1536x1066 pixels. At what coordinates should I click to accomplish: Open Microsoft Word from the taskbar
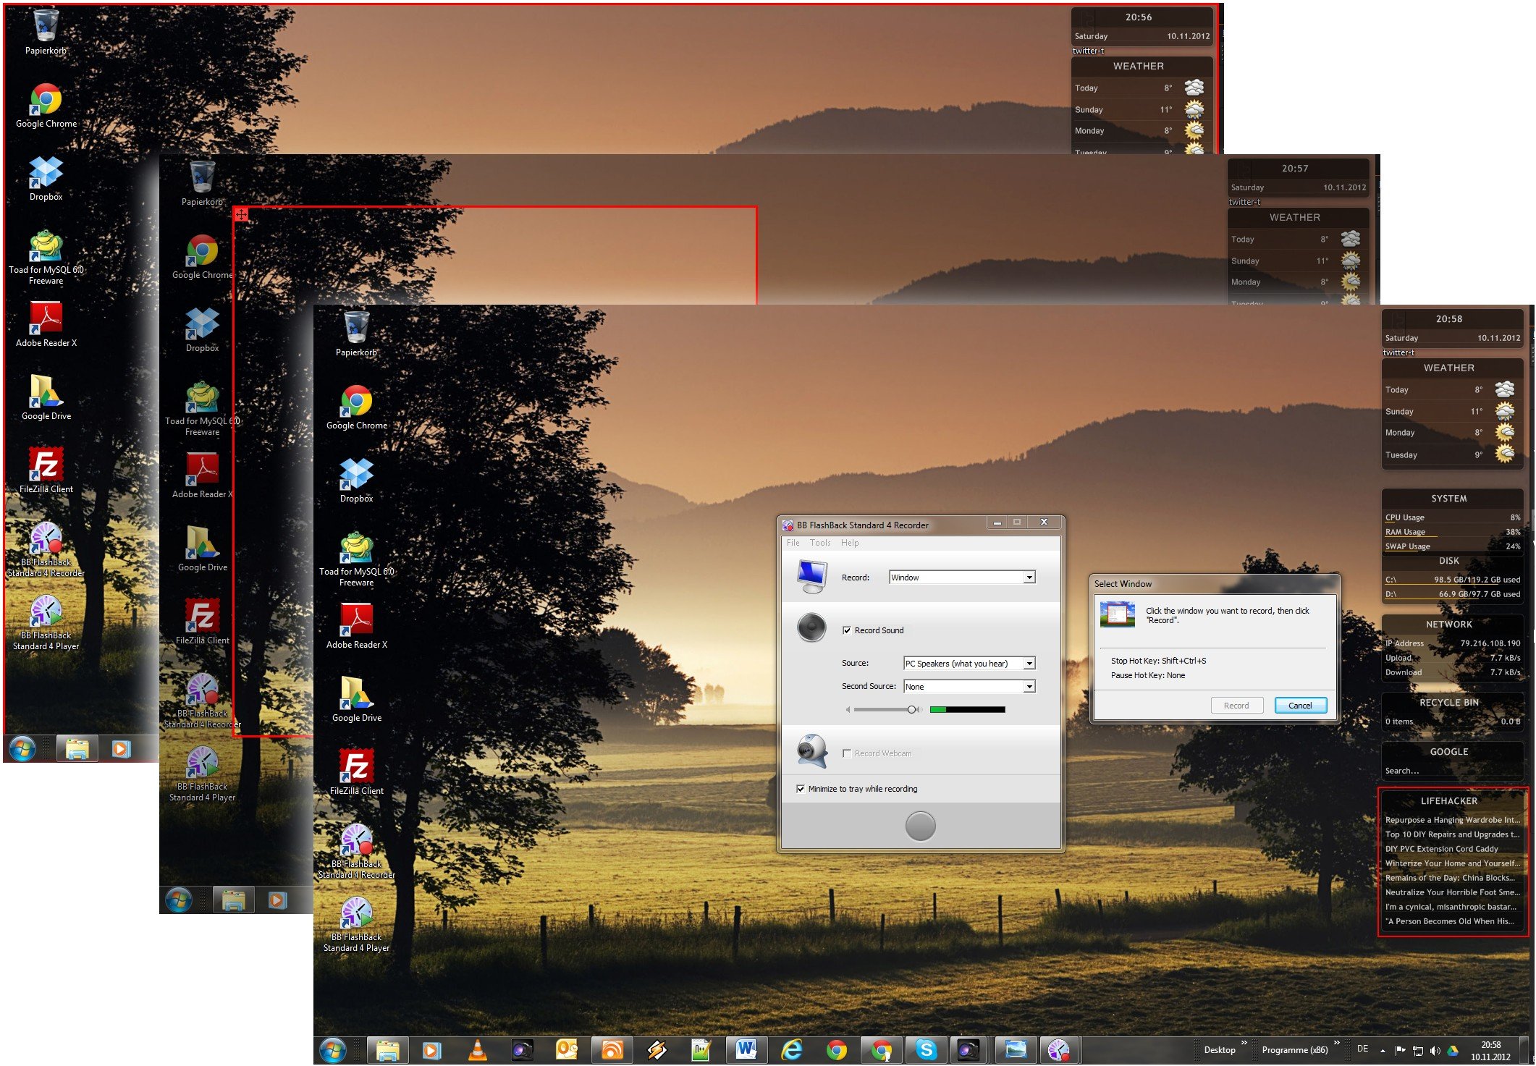point(746,1050)
